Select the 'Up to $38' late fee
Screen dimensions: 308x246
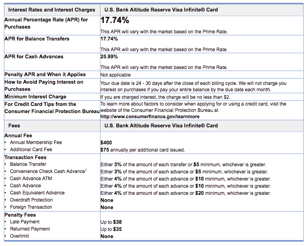point(111,222)
